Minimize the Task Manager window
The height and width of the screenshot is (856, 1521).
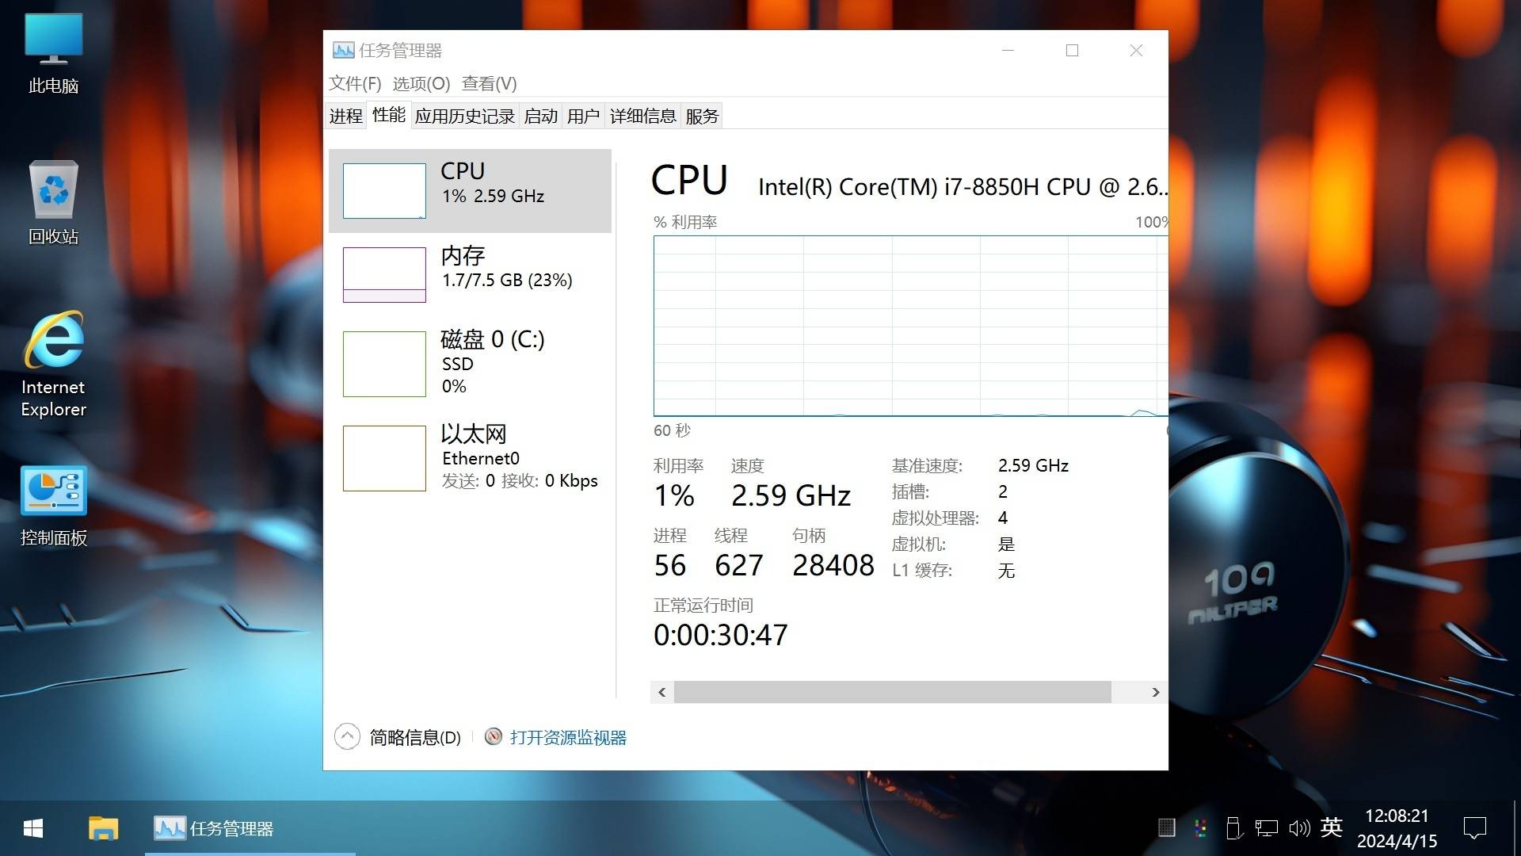click(1008, 51)
